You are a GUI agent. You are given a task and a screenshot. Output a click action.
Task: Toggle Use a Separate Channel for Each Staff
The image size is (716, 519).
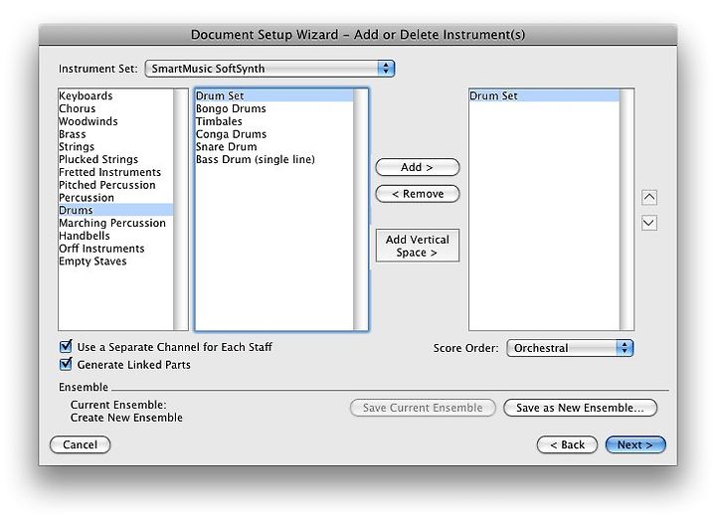pyautogui.click(x=66, y=346)
